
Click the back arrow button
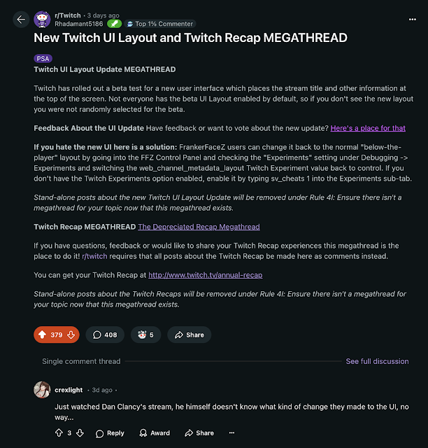point(21,20)
